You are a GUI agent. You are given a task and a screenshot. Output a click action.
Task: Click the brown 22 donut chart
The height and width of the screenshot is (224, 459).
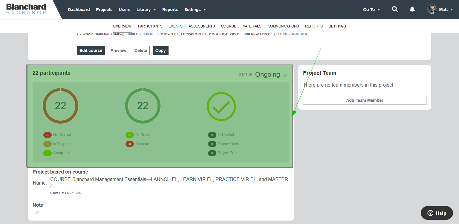tap(61, 106)
